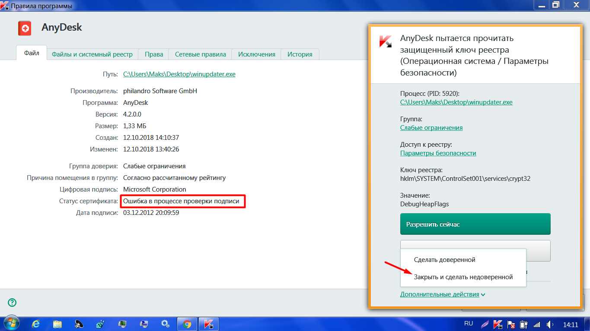Open the gears settings icon on the taskbar
This screenshot has width=590, height=331.
(x=165, y=324)
